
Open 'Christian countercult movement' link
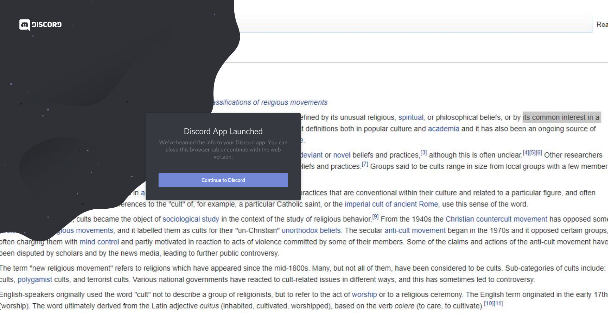[496, 219]
